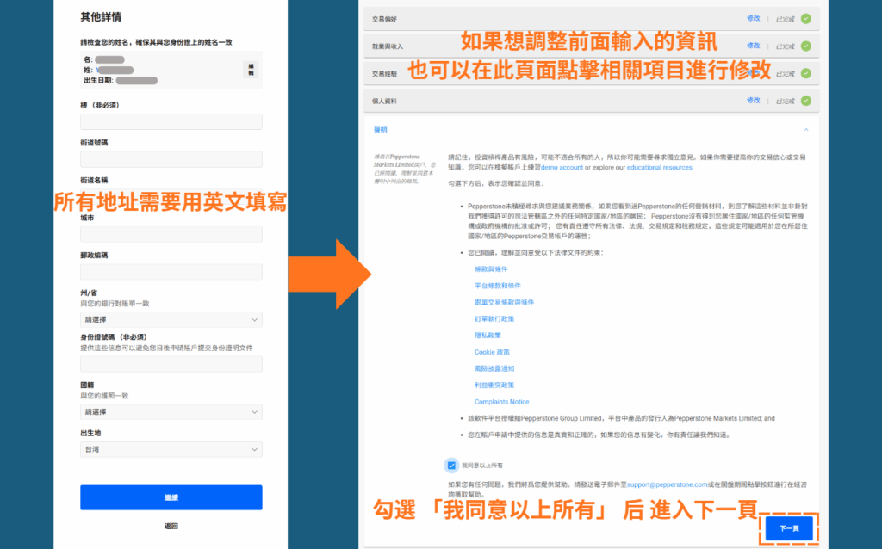Open the 出生地 dropdown showing 台湾
The height and width of the screenshot is (549, 882).
pos(171,448)
